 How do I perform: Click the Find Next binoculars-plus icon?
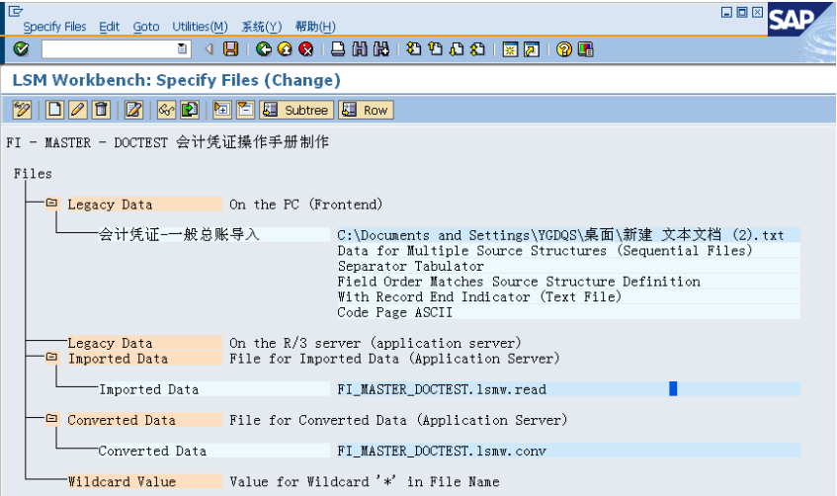pyautogui.click(x=381, y=49)
